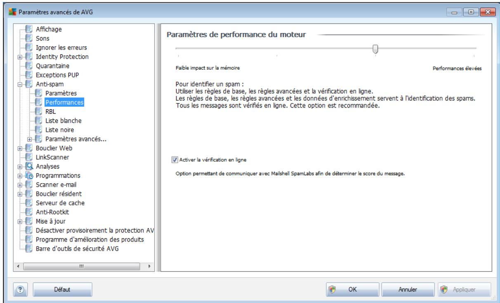This screenshot has width=500, height=303.
Task: Click the tree scrollbar right arrow
Action: (x=149, y=267)
